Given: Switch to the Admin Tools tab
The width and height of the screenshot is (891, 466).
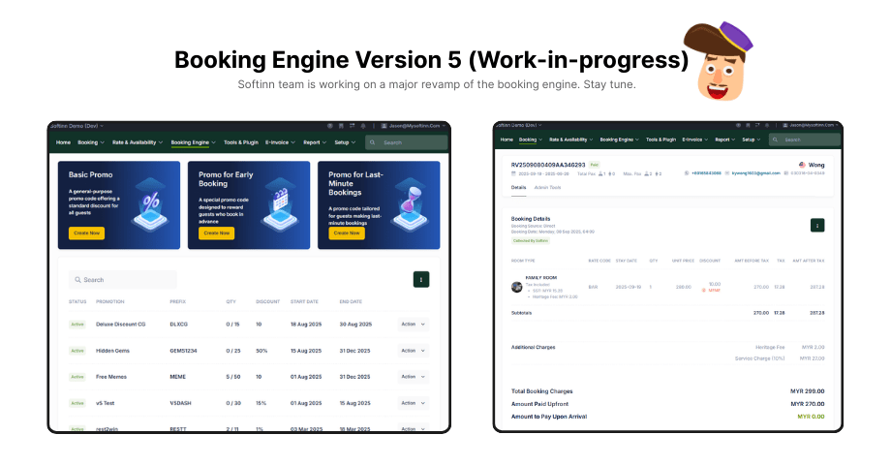Looking at the screenshot, I should coord(548,188).
